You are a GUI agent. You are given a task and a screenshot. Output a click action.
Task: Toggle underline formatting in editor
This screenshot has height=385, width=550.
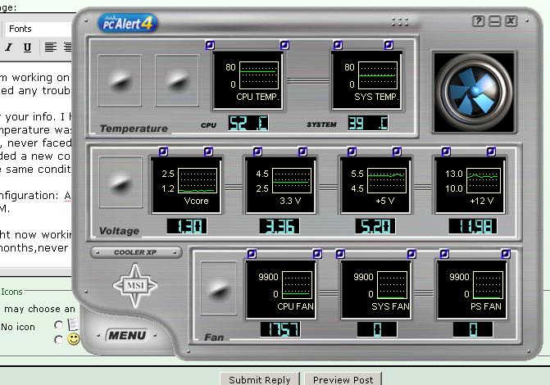tap(27, 48)
